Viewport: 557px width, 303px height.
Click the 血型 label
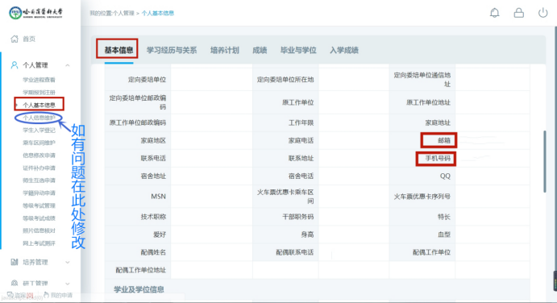click(444, 235)
